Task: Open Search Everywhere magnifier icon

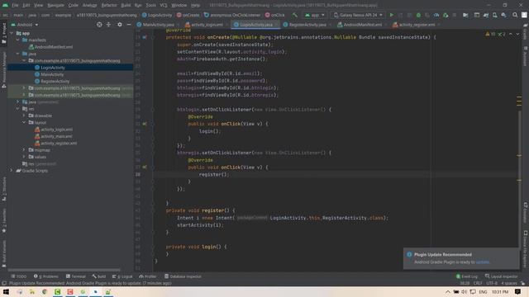Action: pos(515,15)
